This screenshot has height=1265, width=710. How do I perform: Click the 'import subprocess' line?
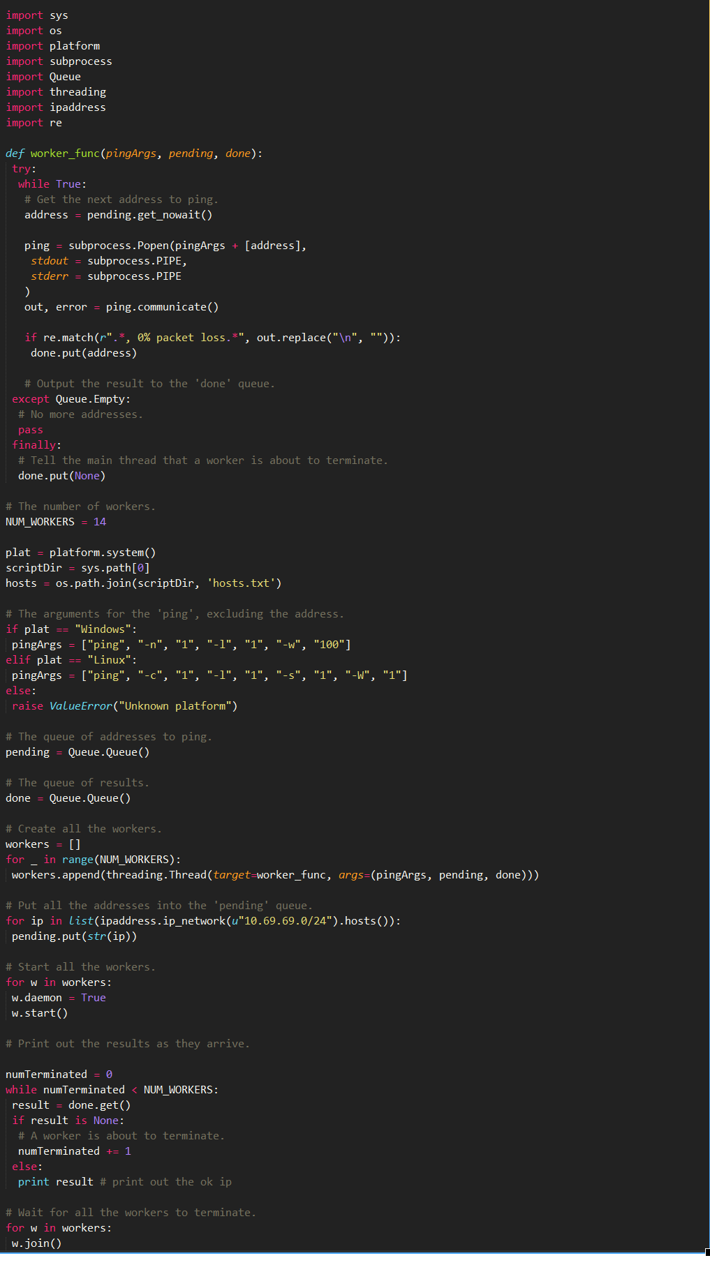coord(59,61)
